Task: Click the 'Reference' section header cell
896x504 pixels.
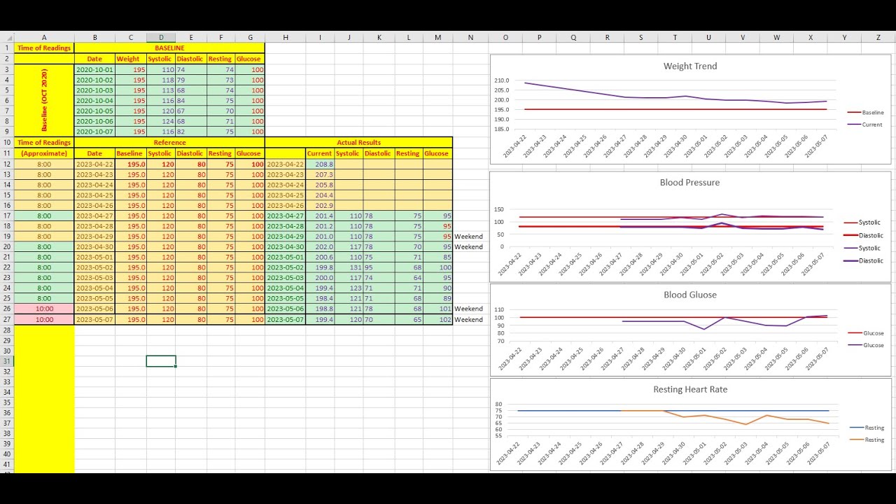Action: (169, 142)
